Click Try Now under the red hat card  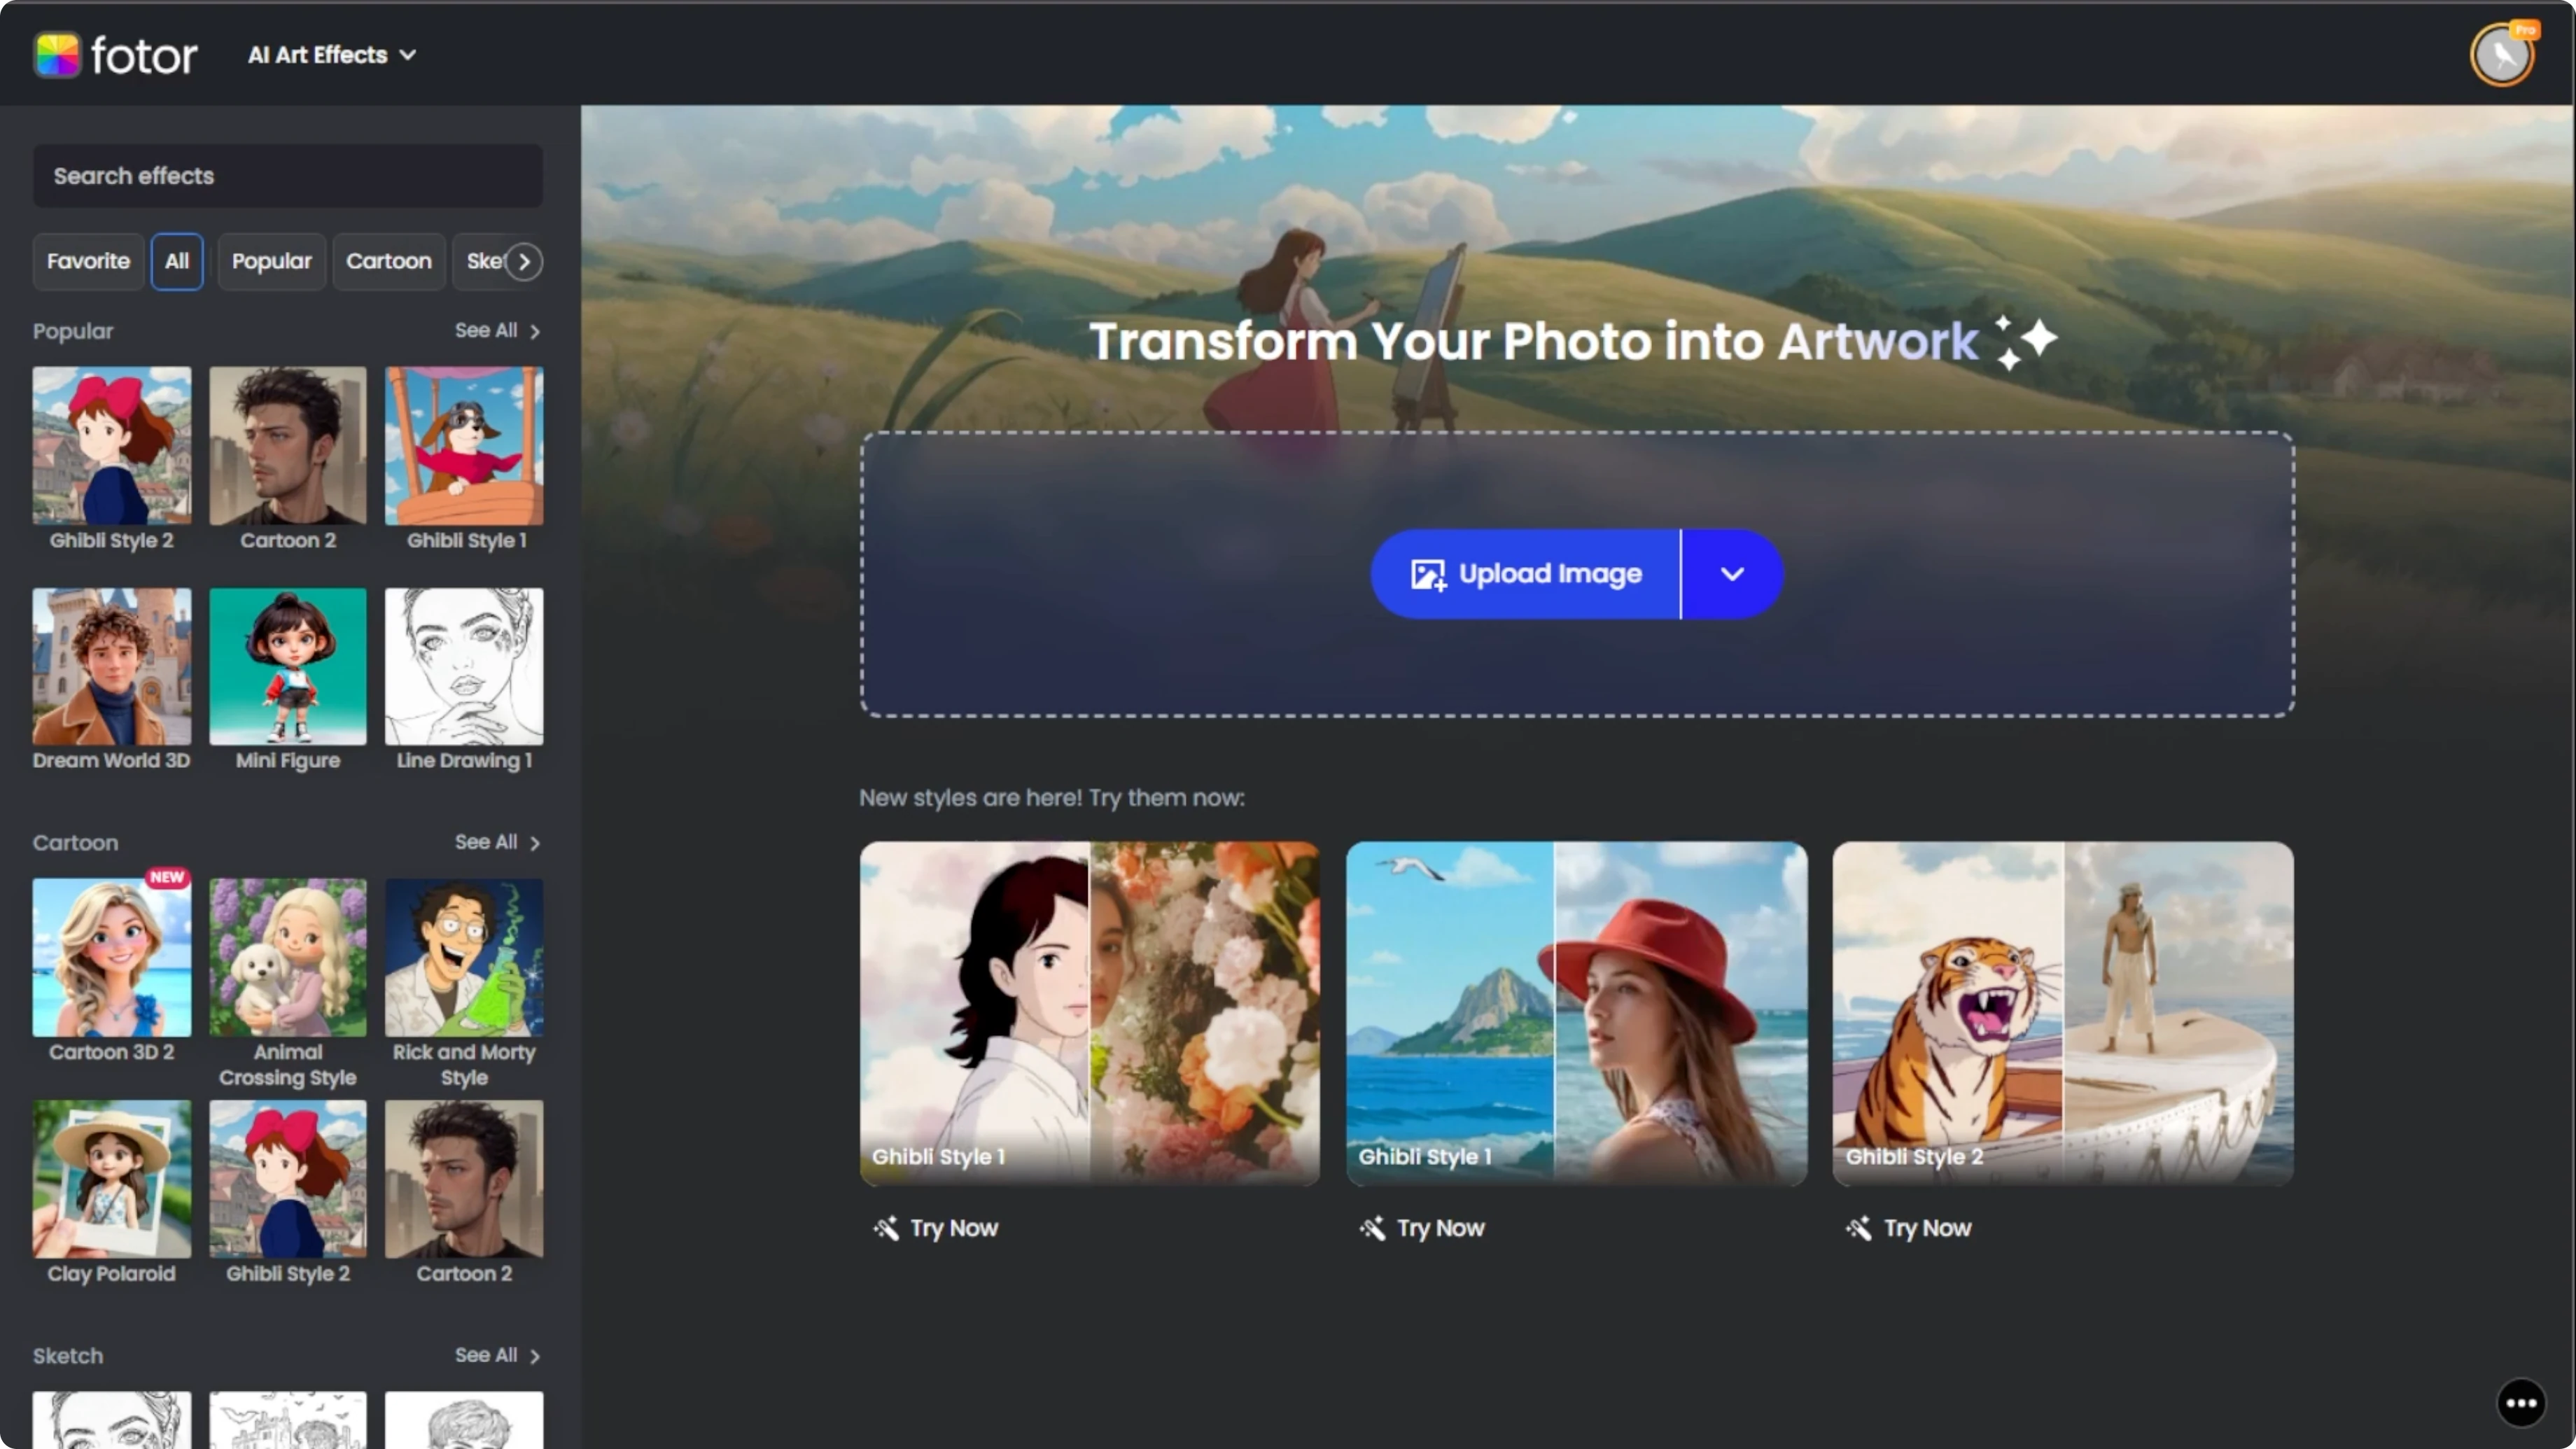click(x=1422, y=1228)
